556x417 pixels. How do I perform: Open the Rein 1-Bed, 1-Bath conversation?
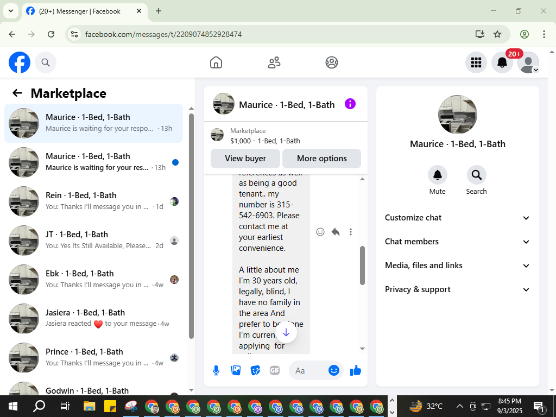click(x=93, y=201)
